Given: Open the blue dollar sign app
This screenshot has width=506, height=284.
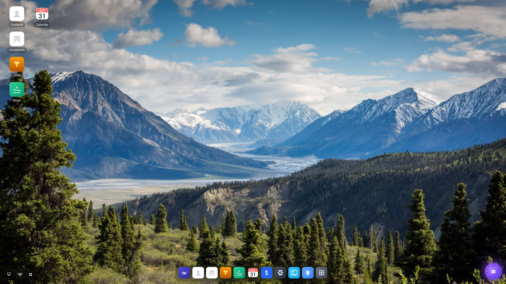Looking at the screenshot, I should pos(267,273).
